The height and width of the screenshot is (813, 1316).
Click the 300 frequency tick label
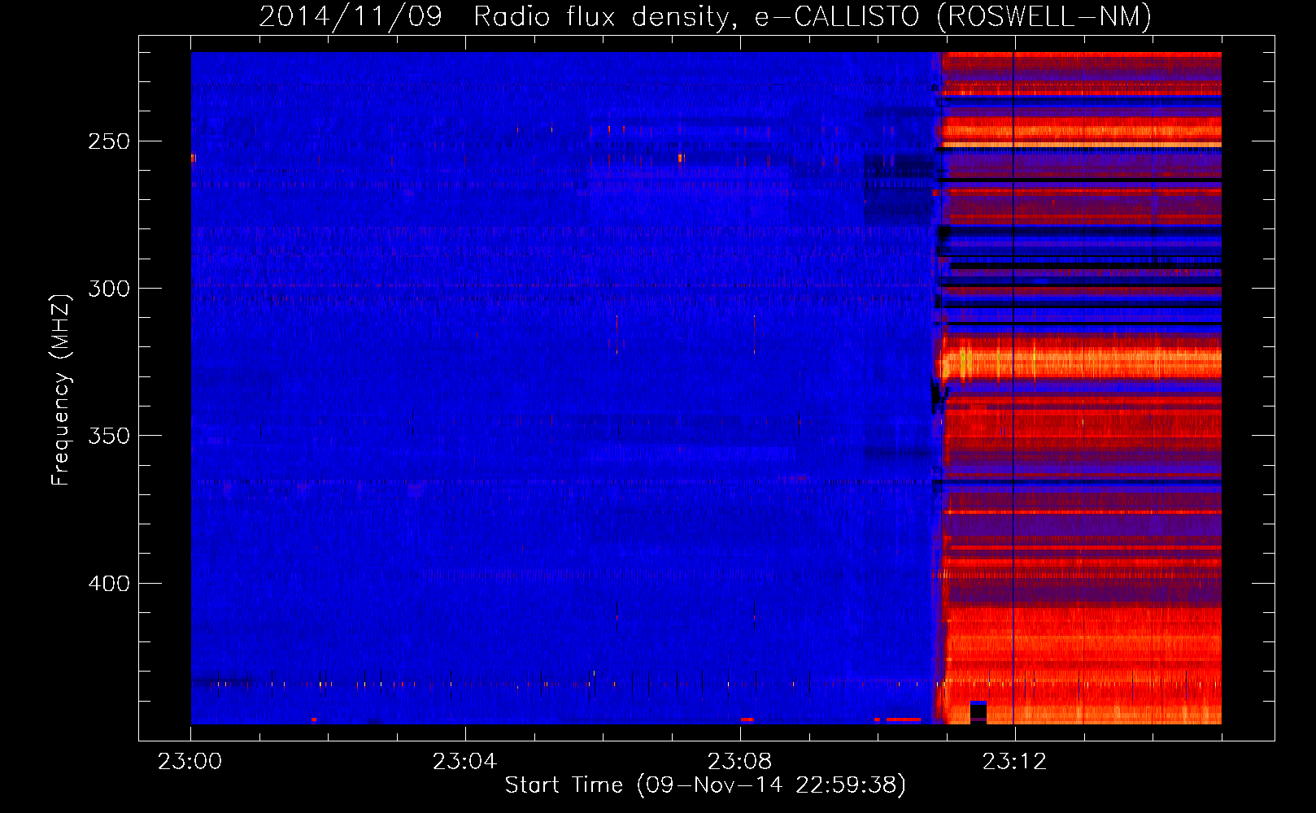pos(109,289)
